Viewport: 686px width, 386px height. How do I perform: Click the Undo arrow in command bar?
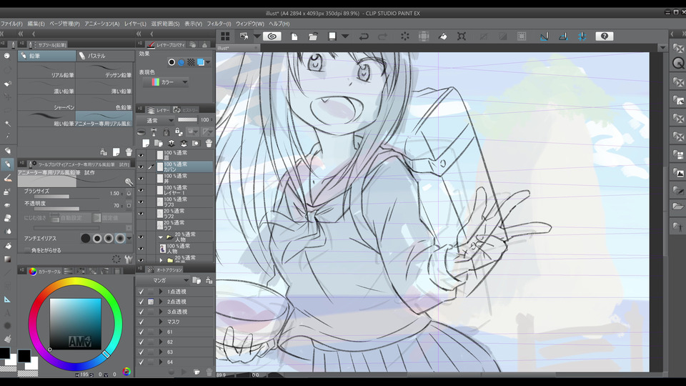(x=364, y=36)
